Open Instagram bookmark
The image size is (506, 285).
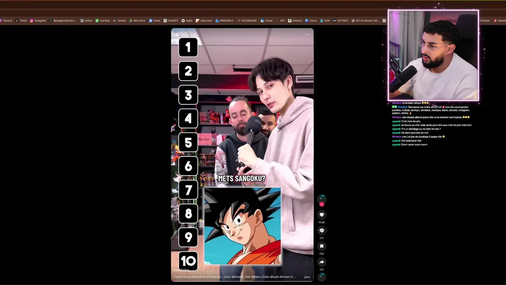[x=38, y=21]
